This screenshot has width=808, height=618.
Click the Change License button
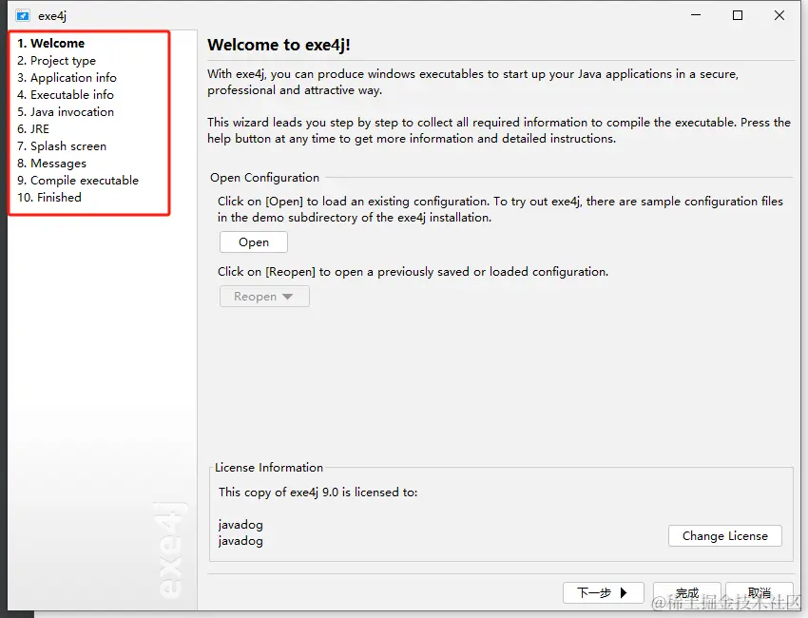[x=725, y=536]
